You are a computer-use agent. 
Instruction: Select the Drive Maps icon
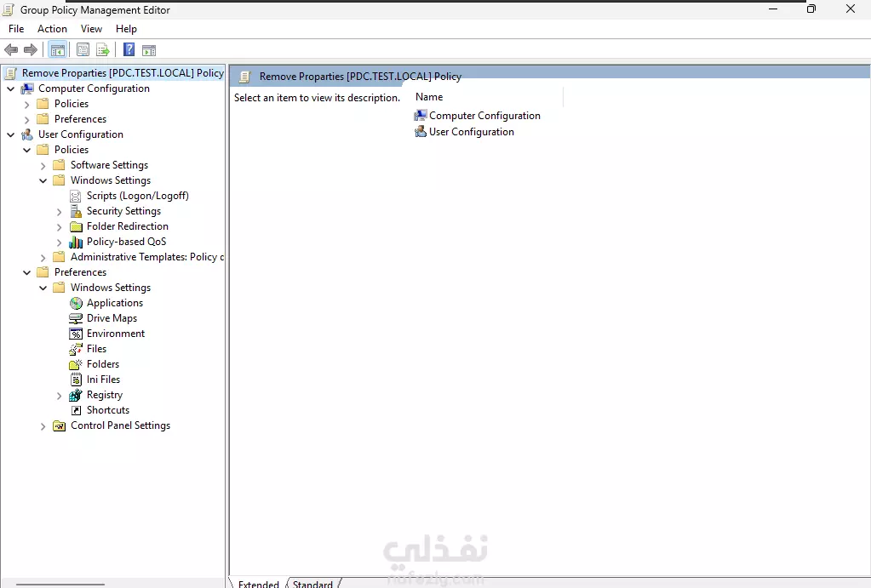pos(76,319)
